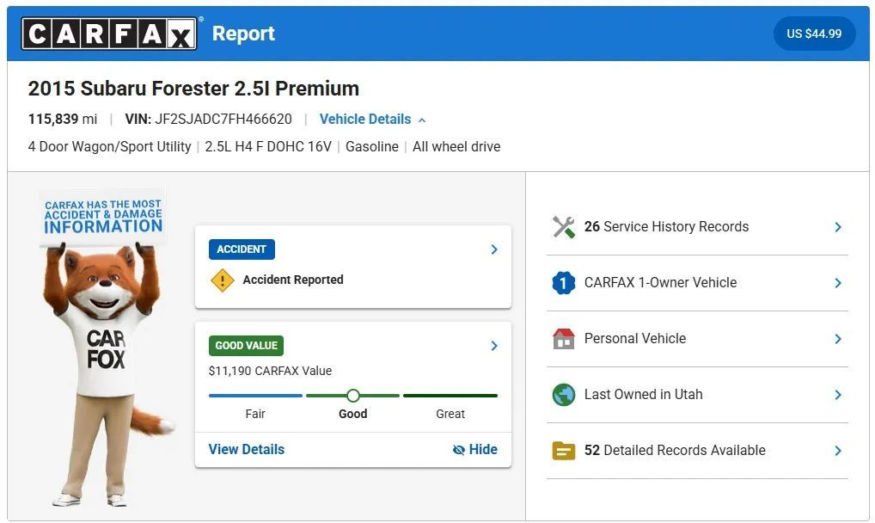Click the wrench and screwdriver service icon

point(564,227)
